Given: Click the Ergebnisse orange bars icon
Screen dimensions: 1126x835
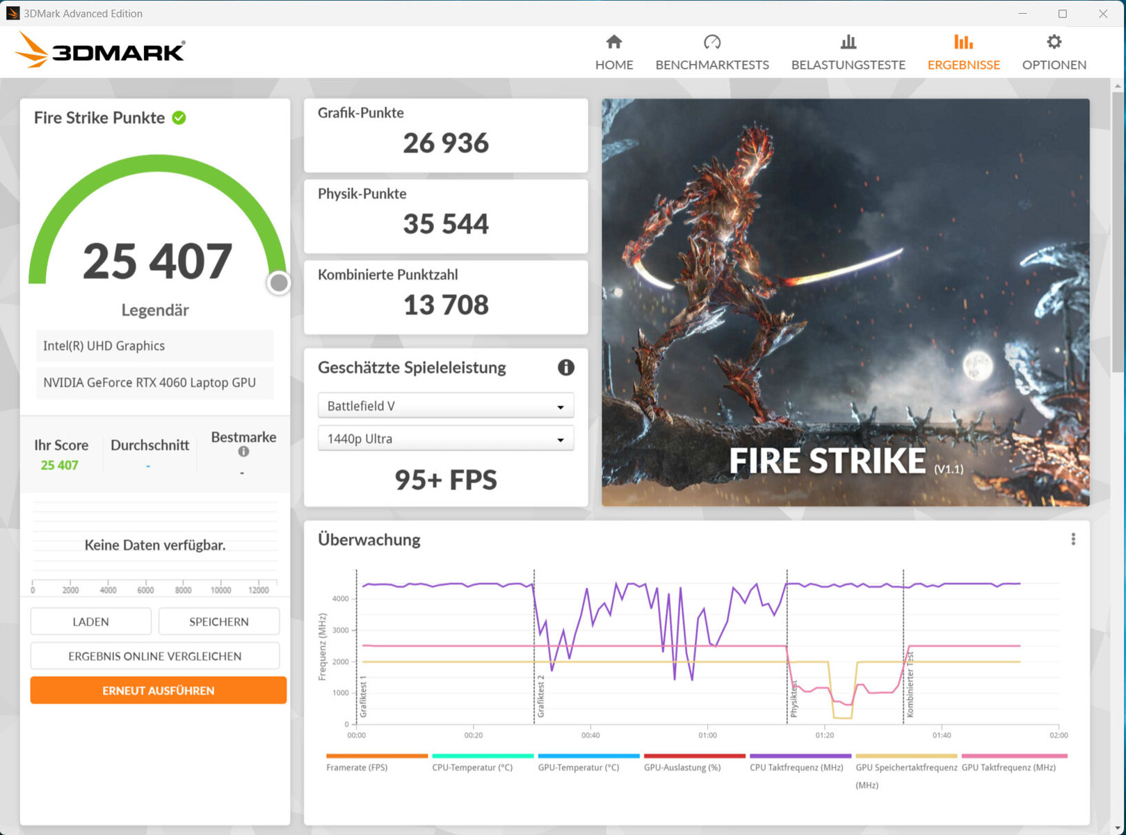Looking at the screenshot, I should [963, 42].
